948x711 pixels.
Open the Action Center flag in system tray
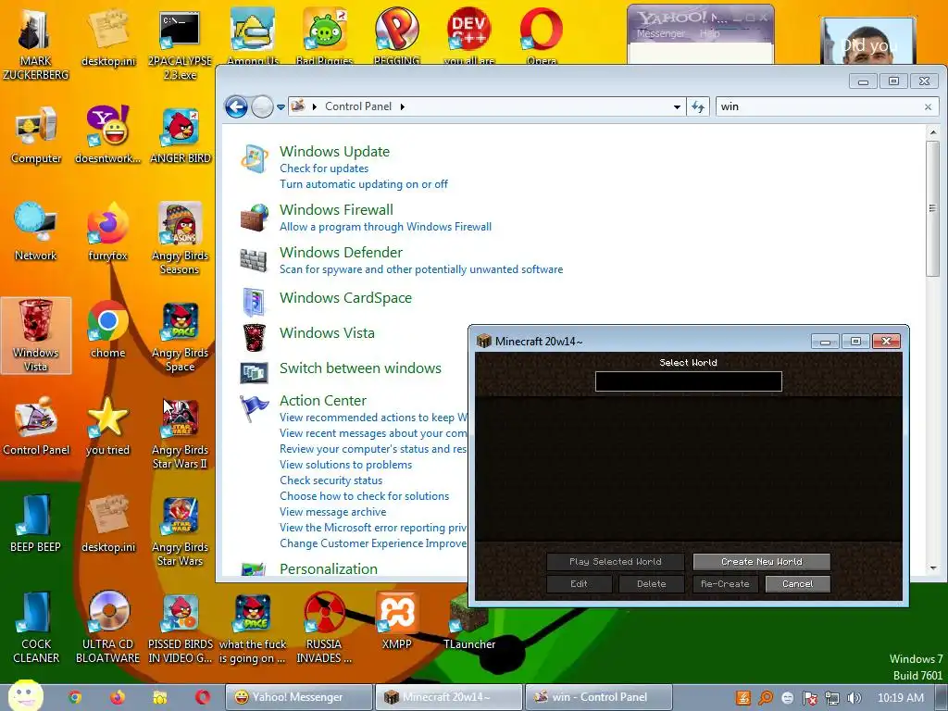coord(809,698)
